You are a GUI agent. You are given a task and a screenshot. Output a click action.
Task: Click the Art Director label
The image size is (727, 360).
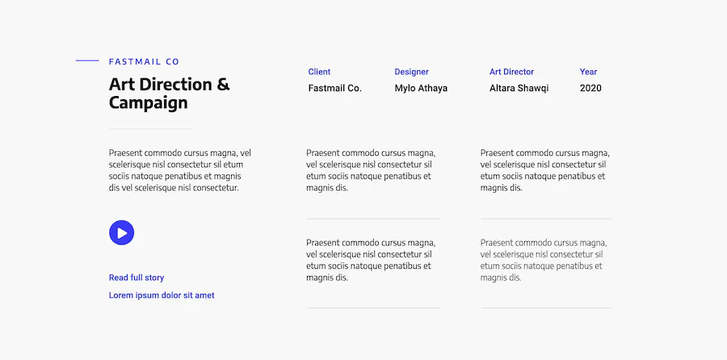click(511, 72)
